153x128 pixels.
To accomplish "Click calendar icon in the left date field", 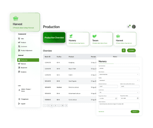I will tap(116, 99).
